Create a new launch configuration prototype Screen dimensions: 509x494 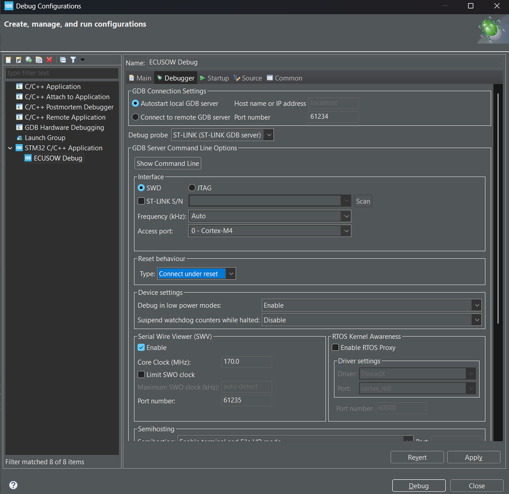18,60
